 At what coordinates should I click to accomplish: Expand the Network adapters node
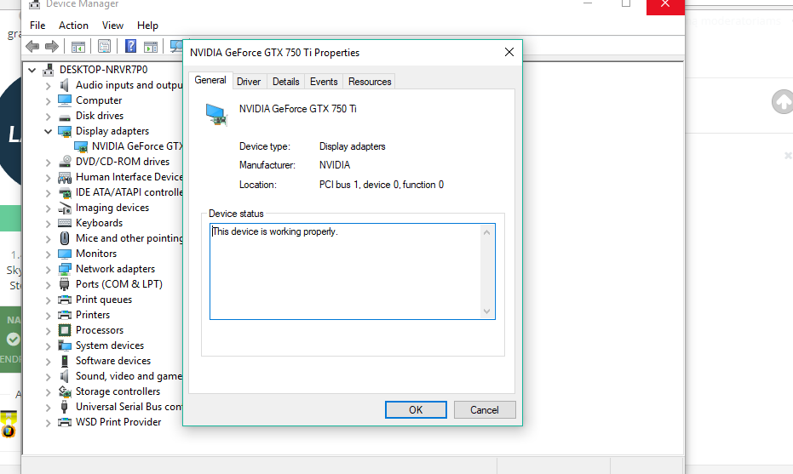coord(48,270)
